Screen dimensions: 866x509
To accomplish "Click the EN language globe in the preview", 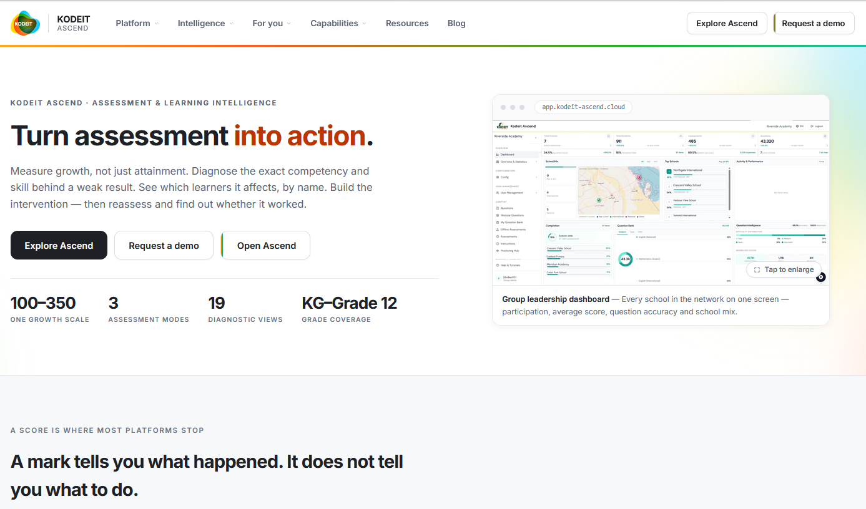I will (800, 126).
